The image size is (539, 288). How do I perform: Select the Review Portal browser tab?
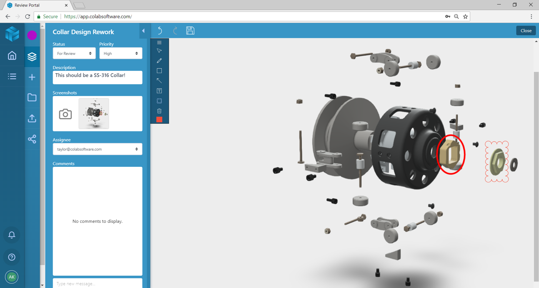[x=37, y=5]
